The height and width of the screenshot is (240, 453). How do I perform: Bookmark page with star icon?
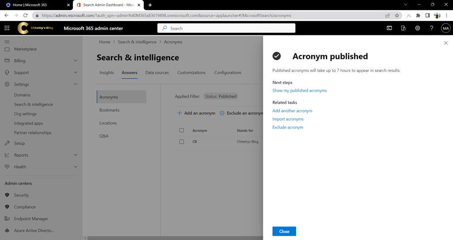[x=397, y=16]
